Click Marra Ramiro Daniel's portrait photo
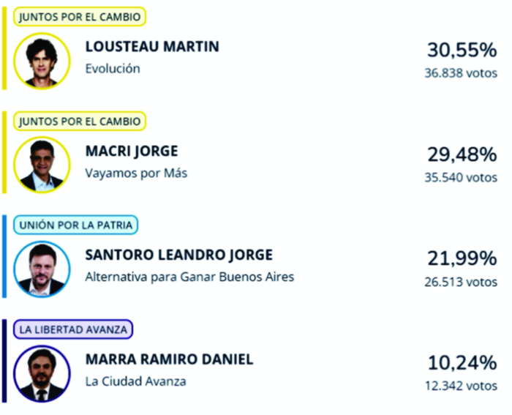Viewport: 512px width, 415px height. point(42,373)
